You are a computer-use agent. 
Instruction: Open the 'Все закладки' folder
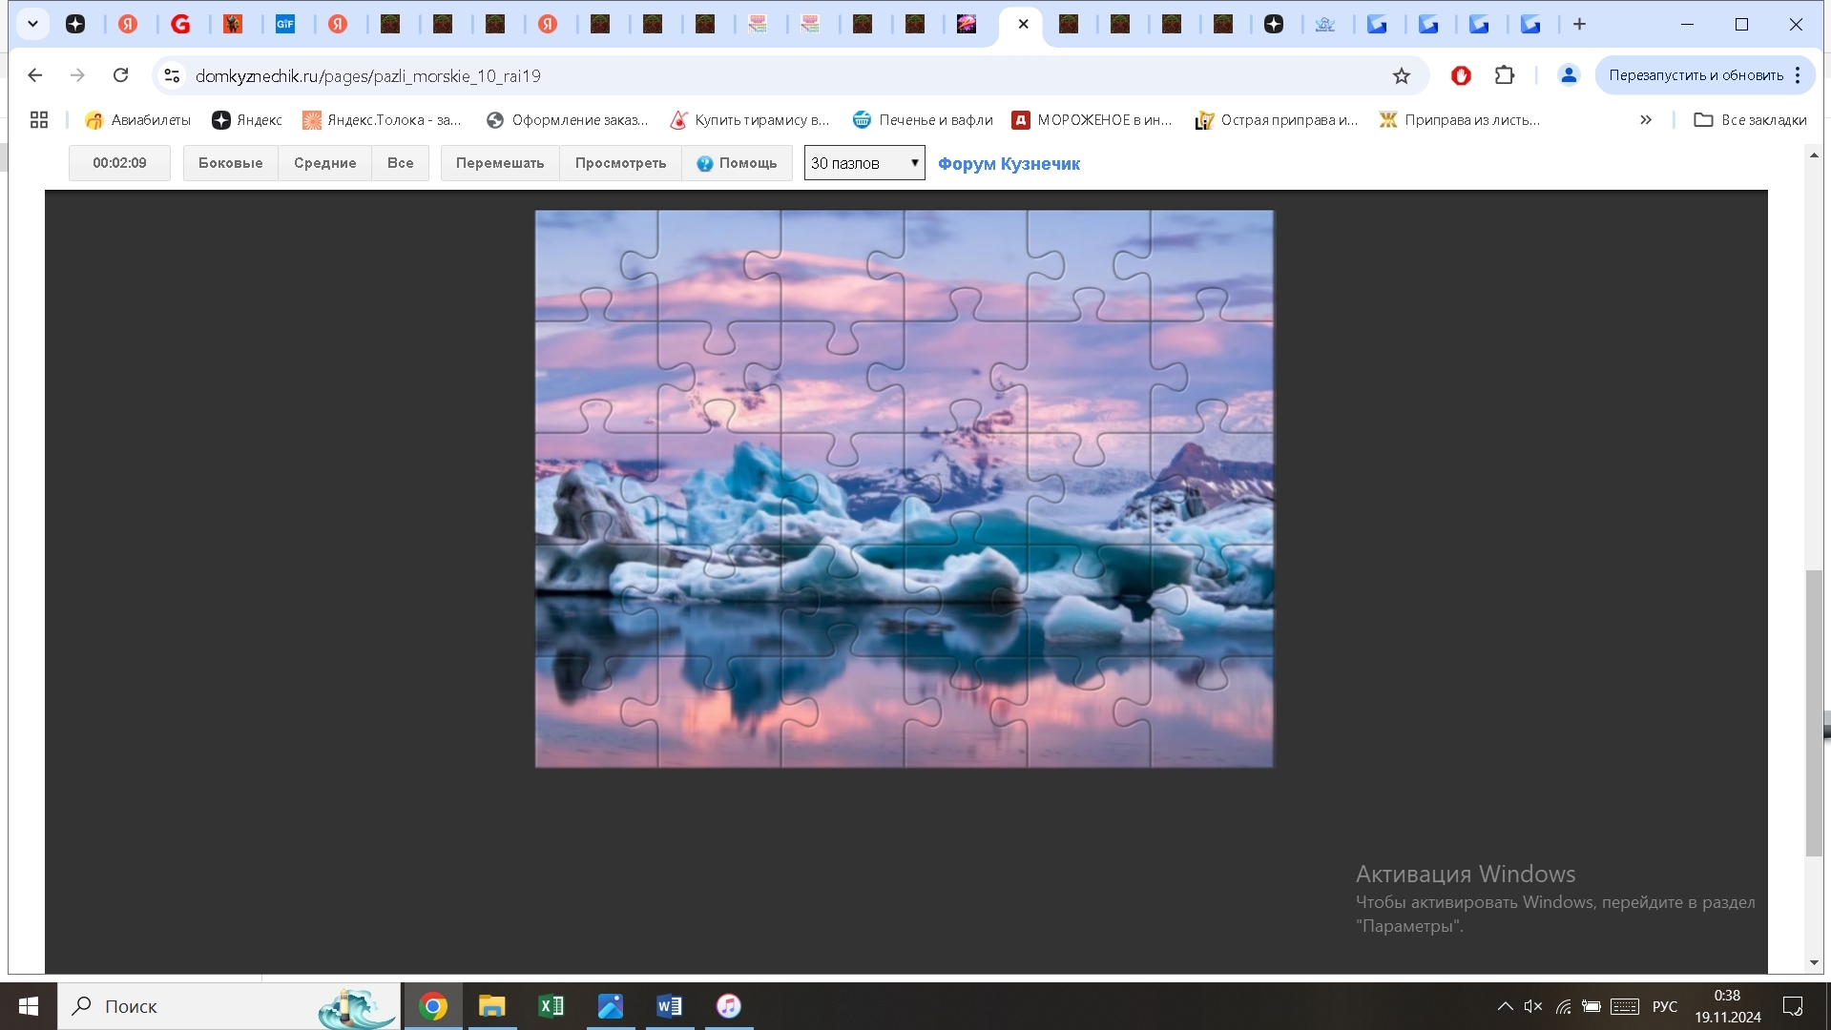coord(1750,119)
